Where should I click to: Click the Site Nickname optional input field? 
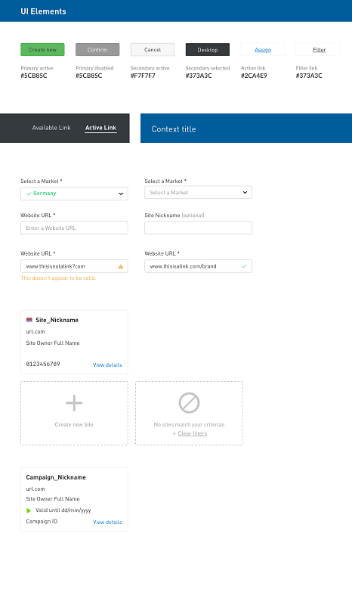pos(198,228)
